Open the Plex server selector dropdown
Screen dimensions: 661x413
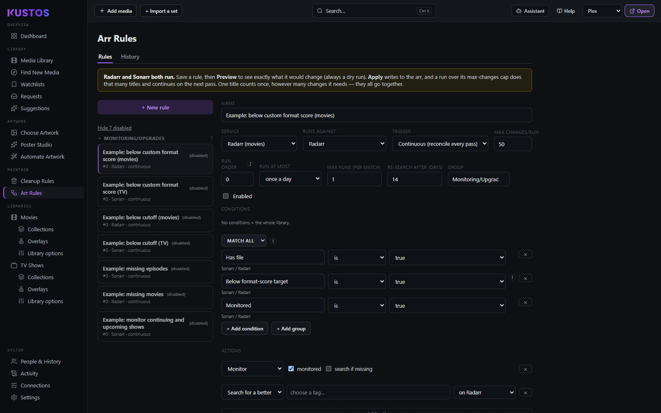click(x=602, y=11)
